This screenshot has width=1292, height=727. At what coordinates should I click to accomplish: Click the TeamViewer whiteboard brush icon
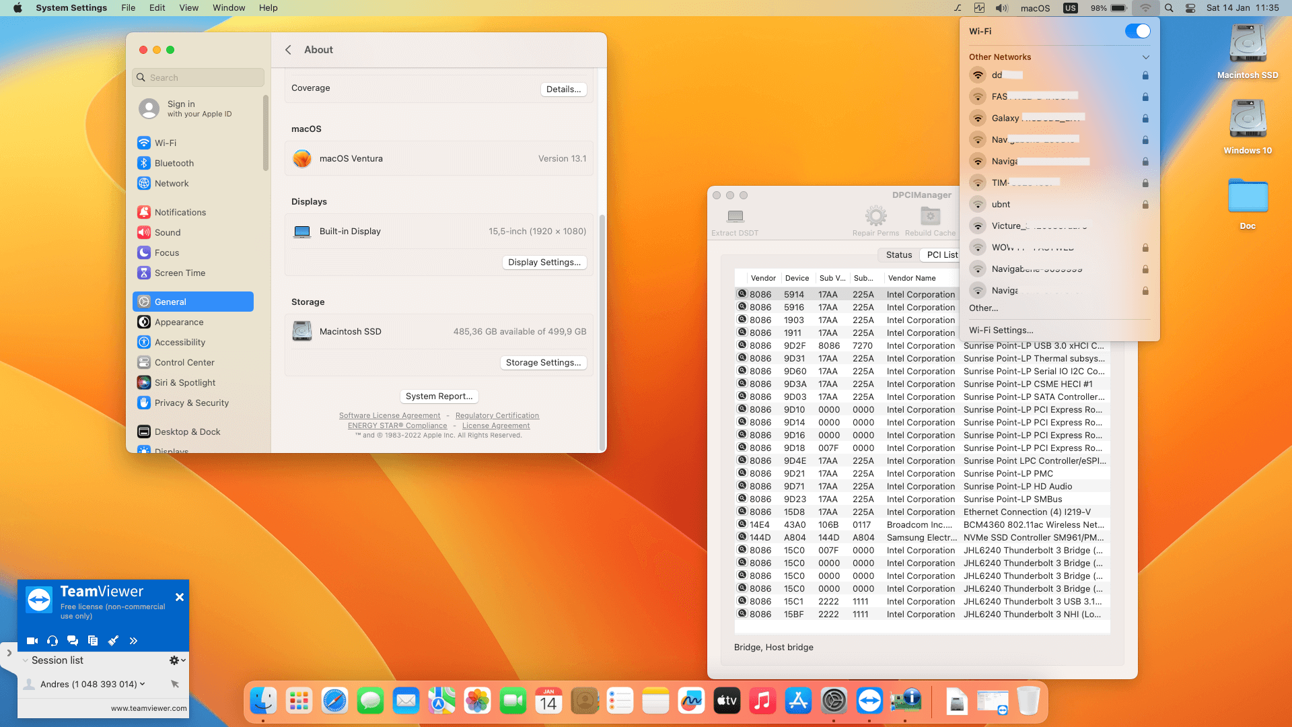click(x=113, y=641)
